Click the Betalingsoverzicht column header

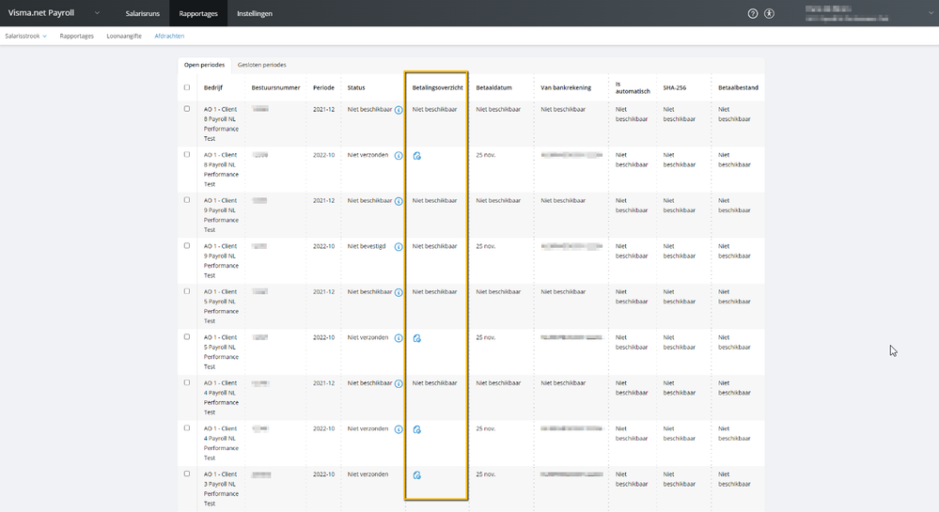[437, 87]
